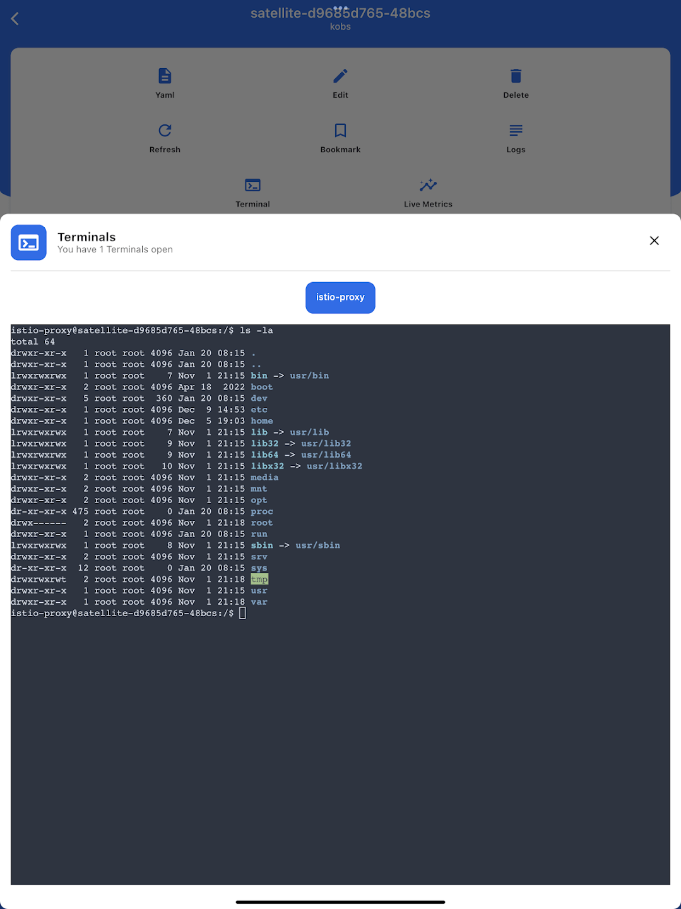This screenshot has height=909, width=681.
Task: Tap the kobs namespace subtitle
Action: tap(340, 27)
